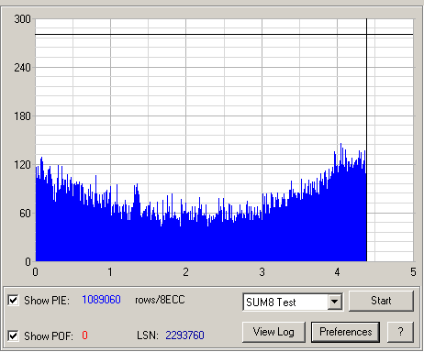Uncheck the Show POF checkbox
424x352 pixels.
click(x=13, y=335)
